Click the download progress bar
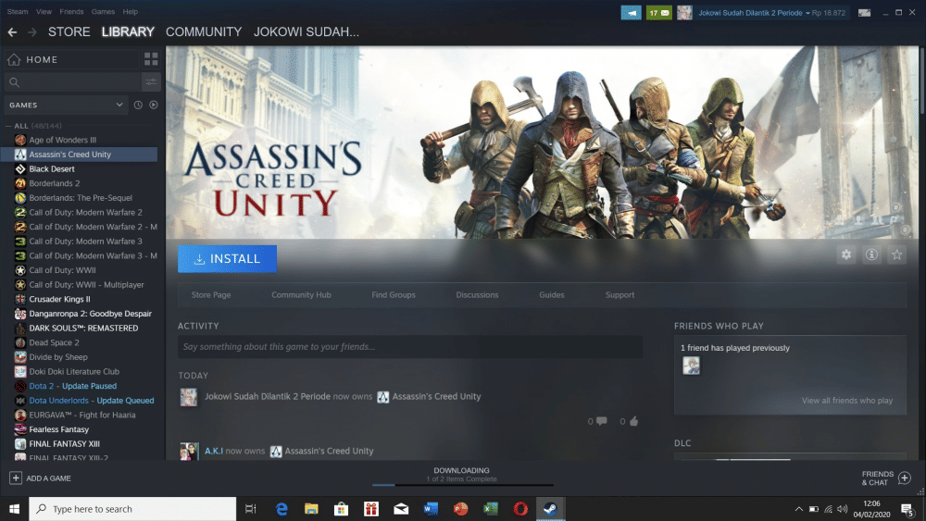926x521 pixels. (462, 484)
